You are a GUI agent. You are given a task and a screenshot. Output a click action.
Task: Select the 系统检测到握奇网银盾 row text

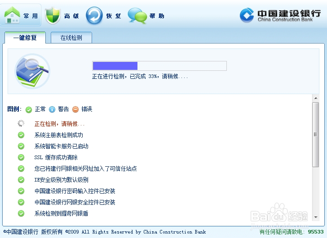point(61,214)
